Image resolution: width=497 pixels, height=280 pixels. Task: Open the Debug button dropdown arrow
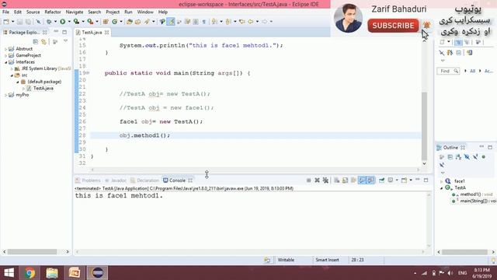(55, 22)
